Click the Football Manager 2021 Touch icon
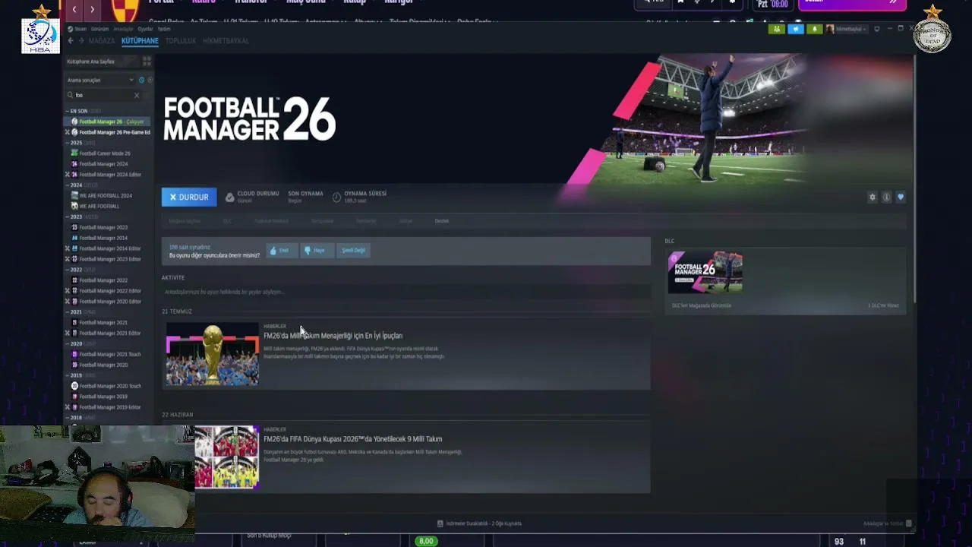Screen dimensions: 972x547 pyautogui.click(x=74, y=354)
